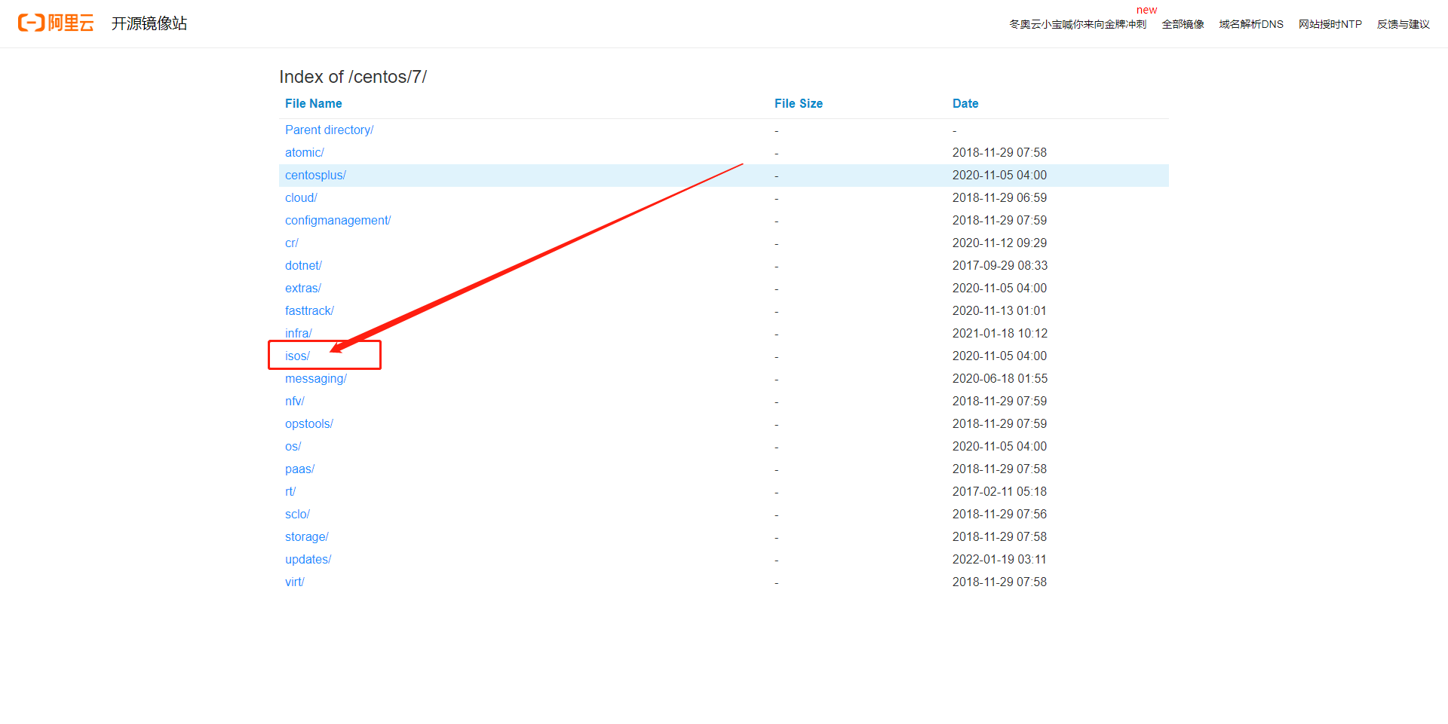Open the updates/ directory
The height and width of the screenshot is (724, 1448).
pos(308,559)
